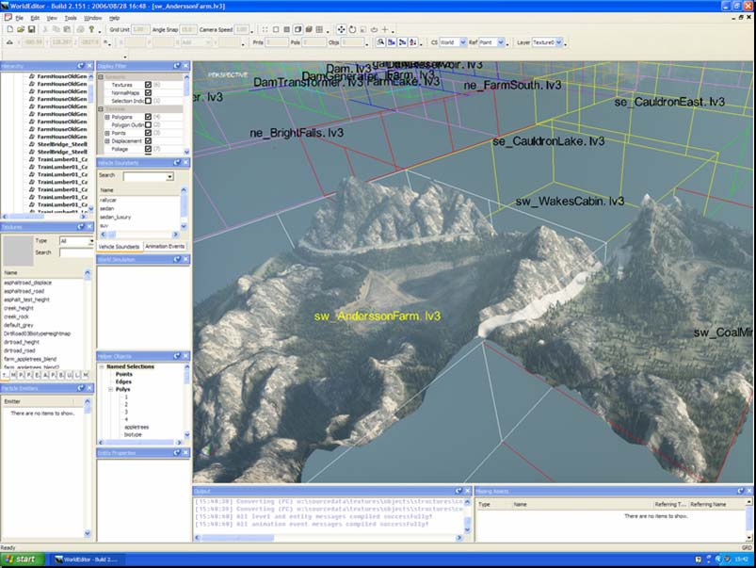Click the empty square outline toolbar icon
756x568 pixels.
[x=276, y=29]
